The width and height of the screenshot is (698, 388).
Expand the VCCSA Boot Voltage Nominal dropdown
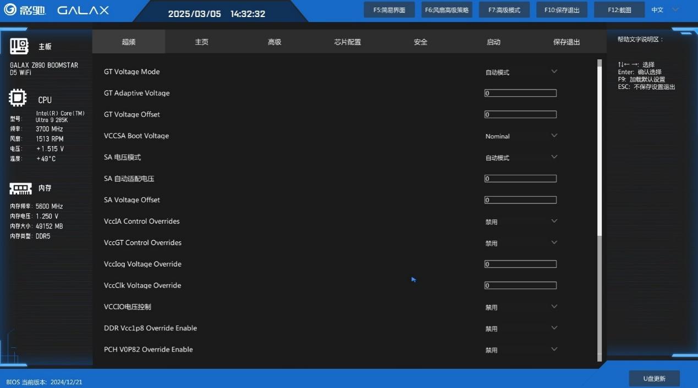[521, 136]
